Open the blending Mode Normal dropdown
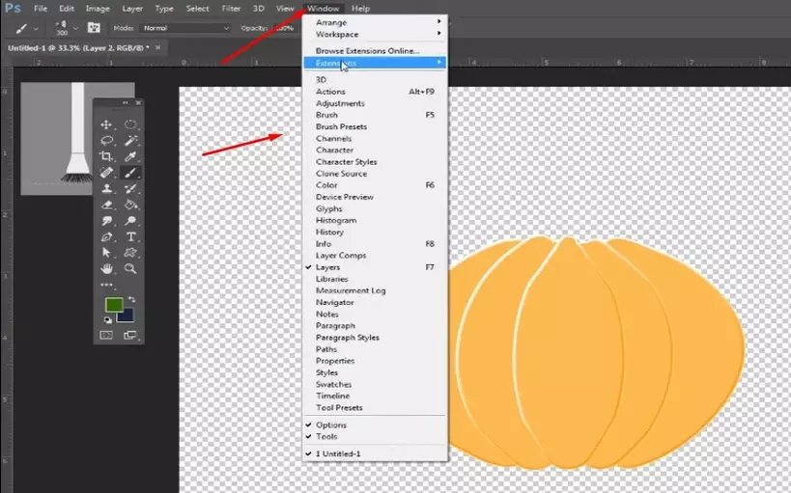This screenshot has height=493, width=791. 185,28
